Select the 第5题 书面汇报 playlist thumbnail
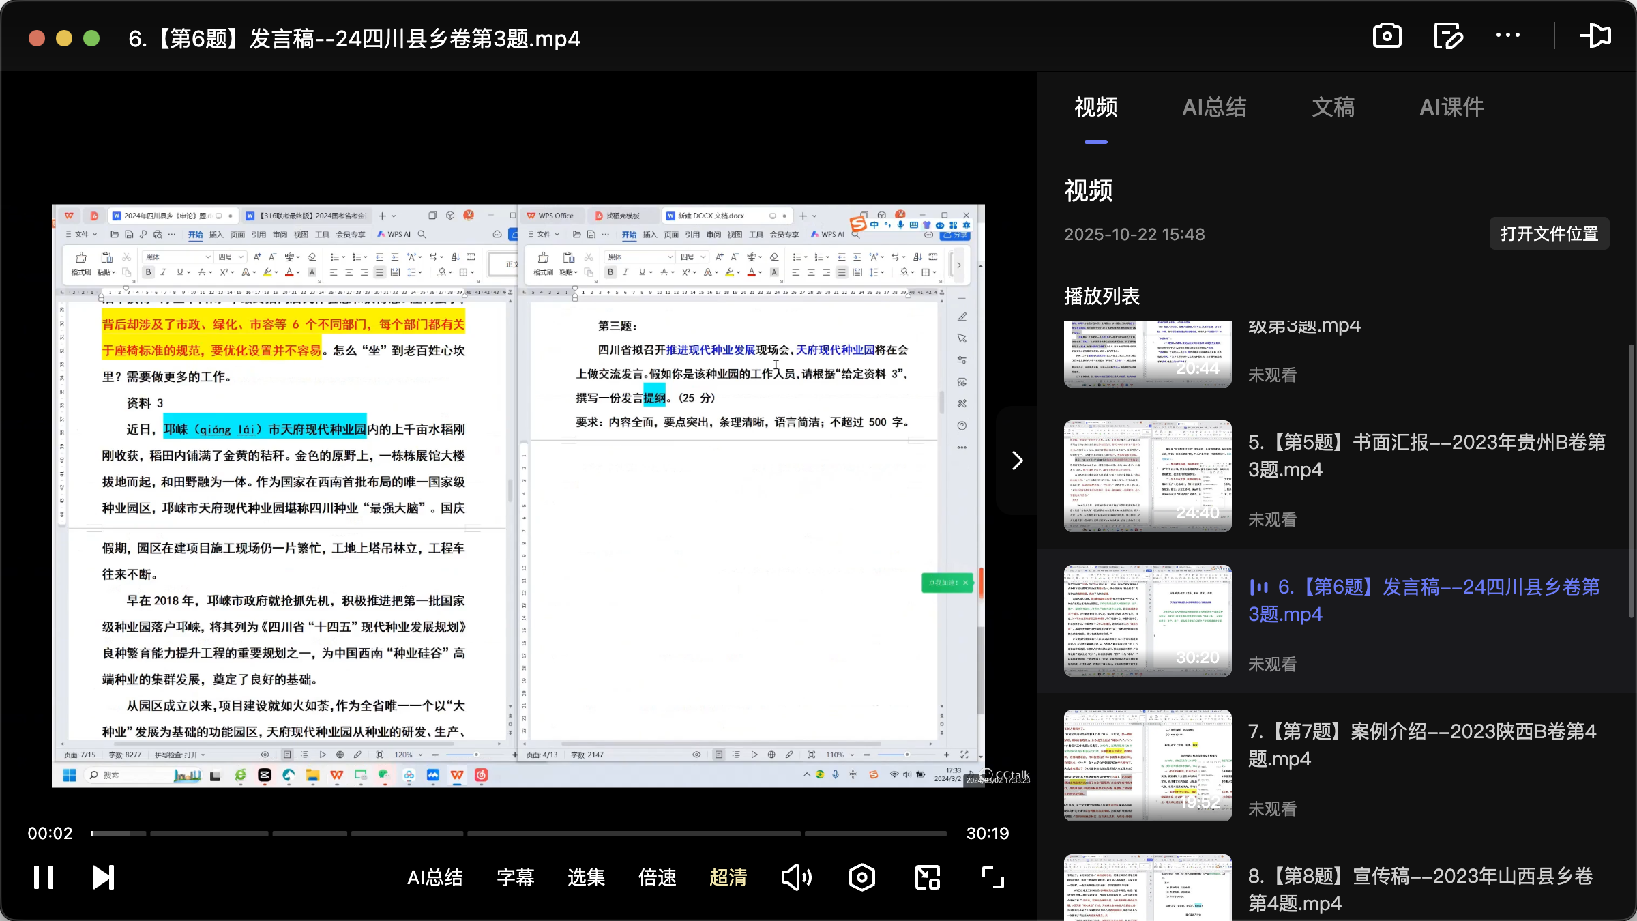 (x=1147, y=476)
